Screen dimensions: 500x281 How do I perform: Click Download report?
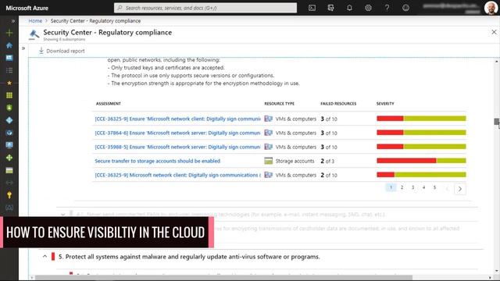click(x=62, y=51)
